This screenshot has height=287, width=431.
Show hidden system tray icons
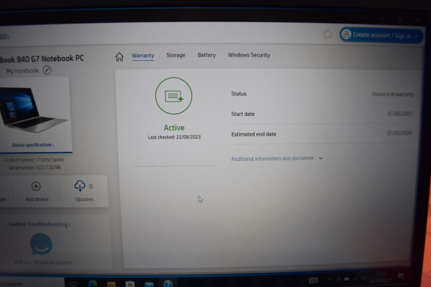[x=329, y=280]
